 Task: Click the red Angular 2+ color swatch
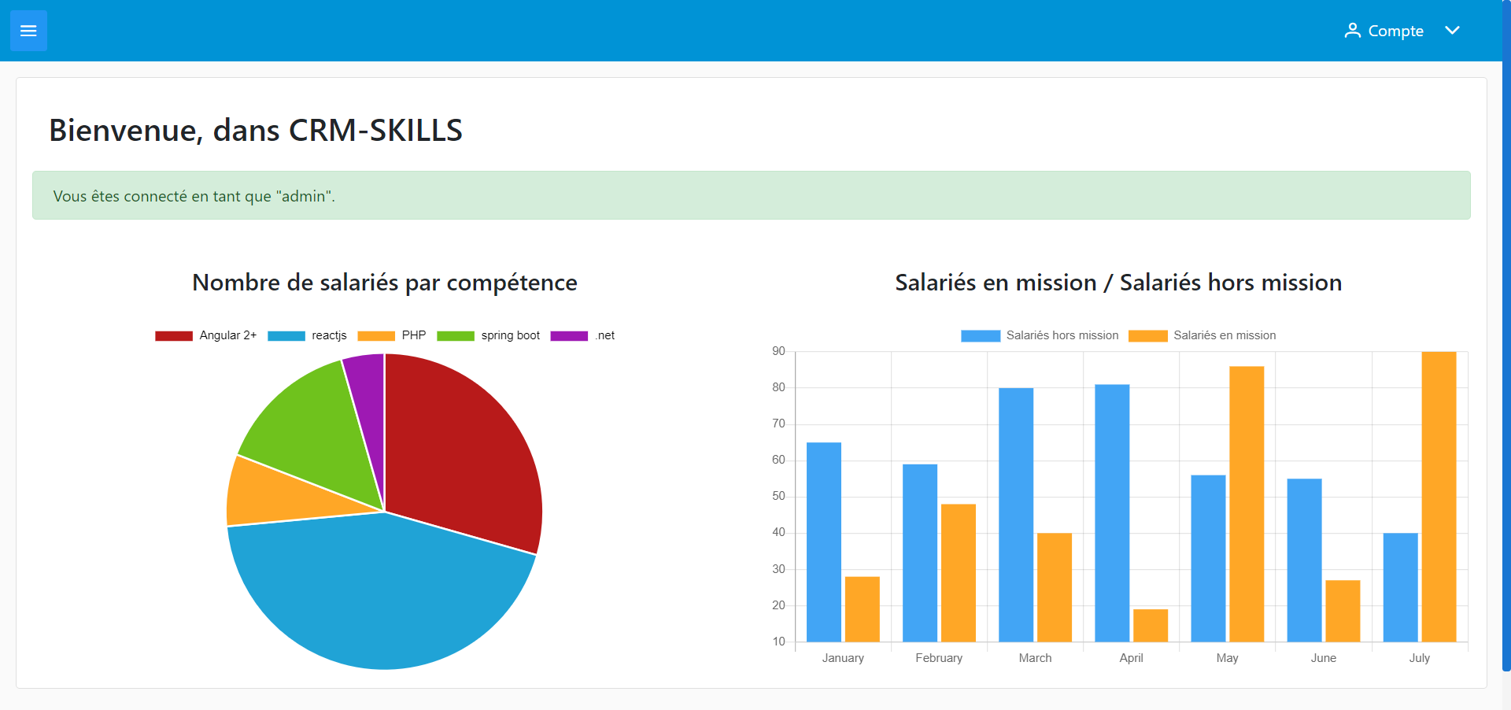(174, 335)
